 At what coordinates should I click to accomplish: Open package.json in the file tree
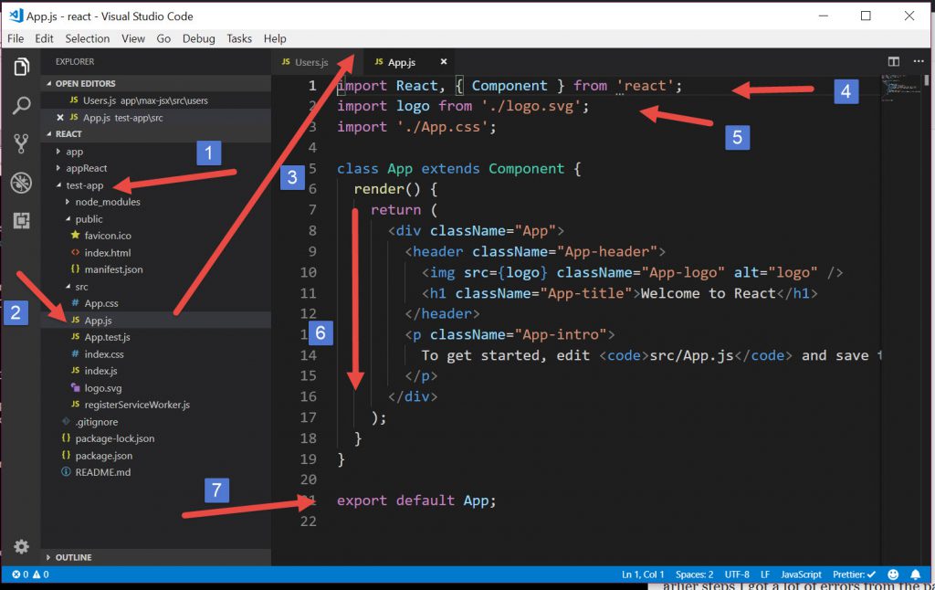click(103, 456)
